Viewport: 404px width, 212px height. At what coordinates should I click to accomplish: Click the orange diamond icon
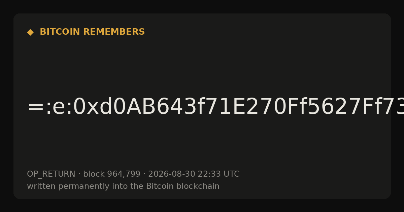tap(30, 32)
